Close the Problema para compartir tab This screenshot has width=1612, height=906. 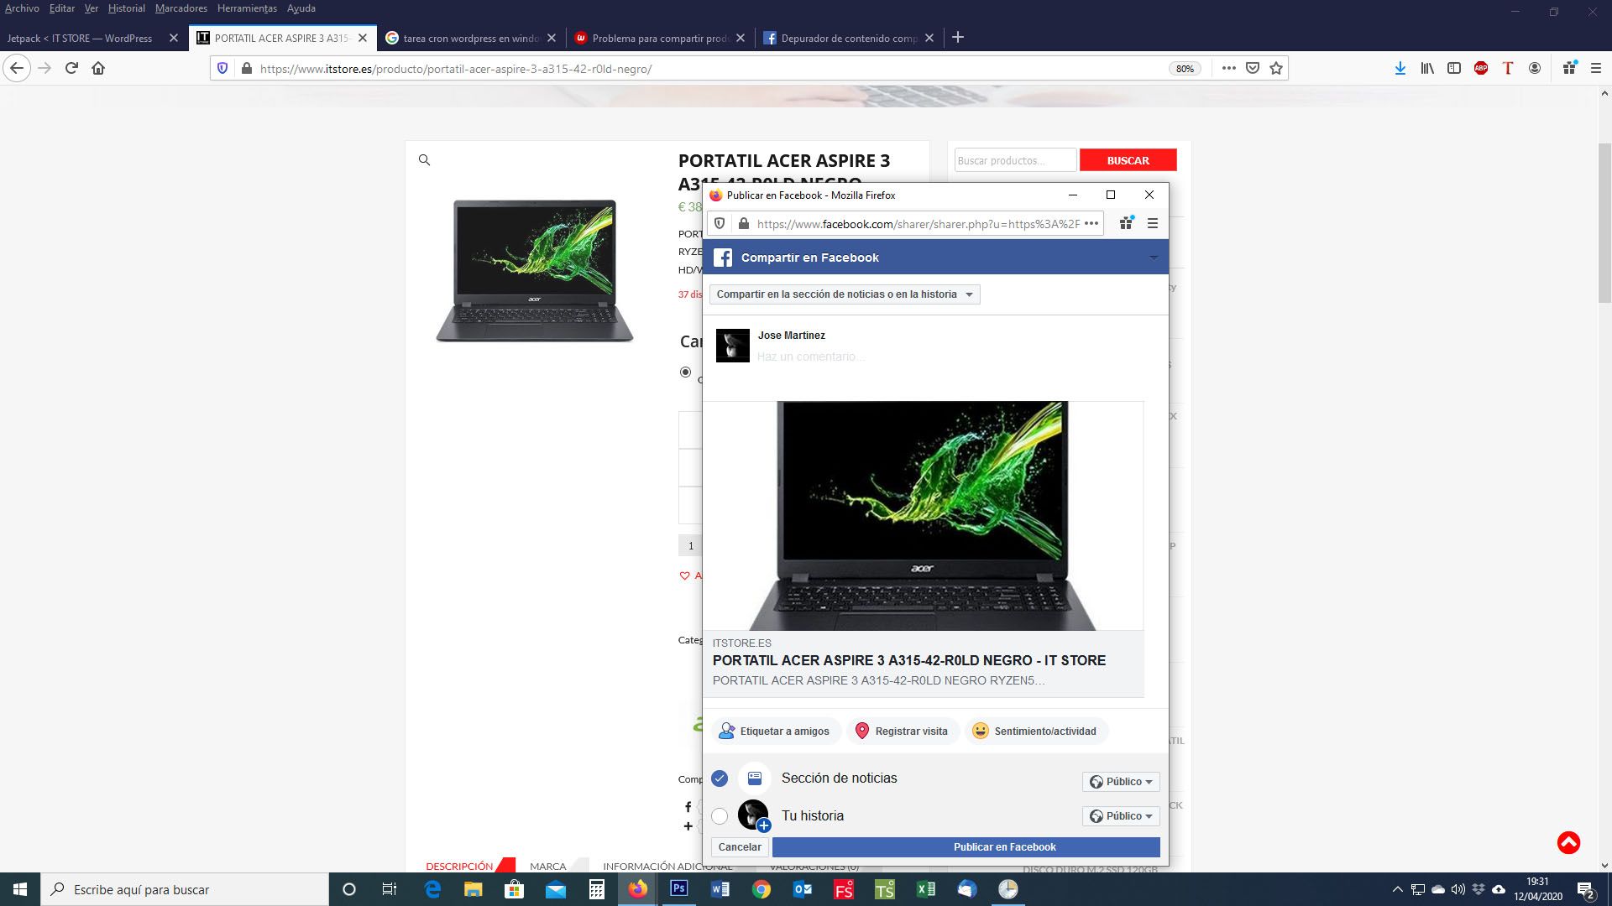tap(740, 38)
